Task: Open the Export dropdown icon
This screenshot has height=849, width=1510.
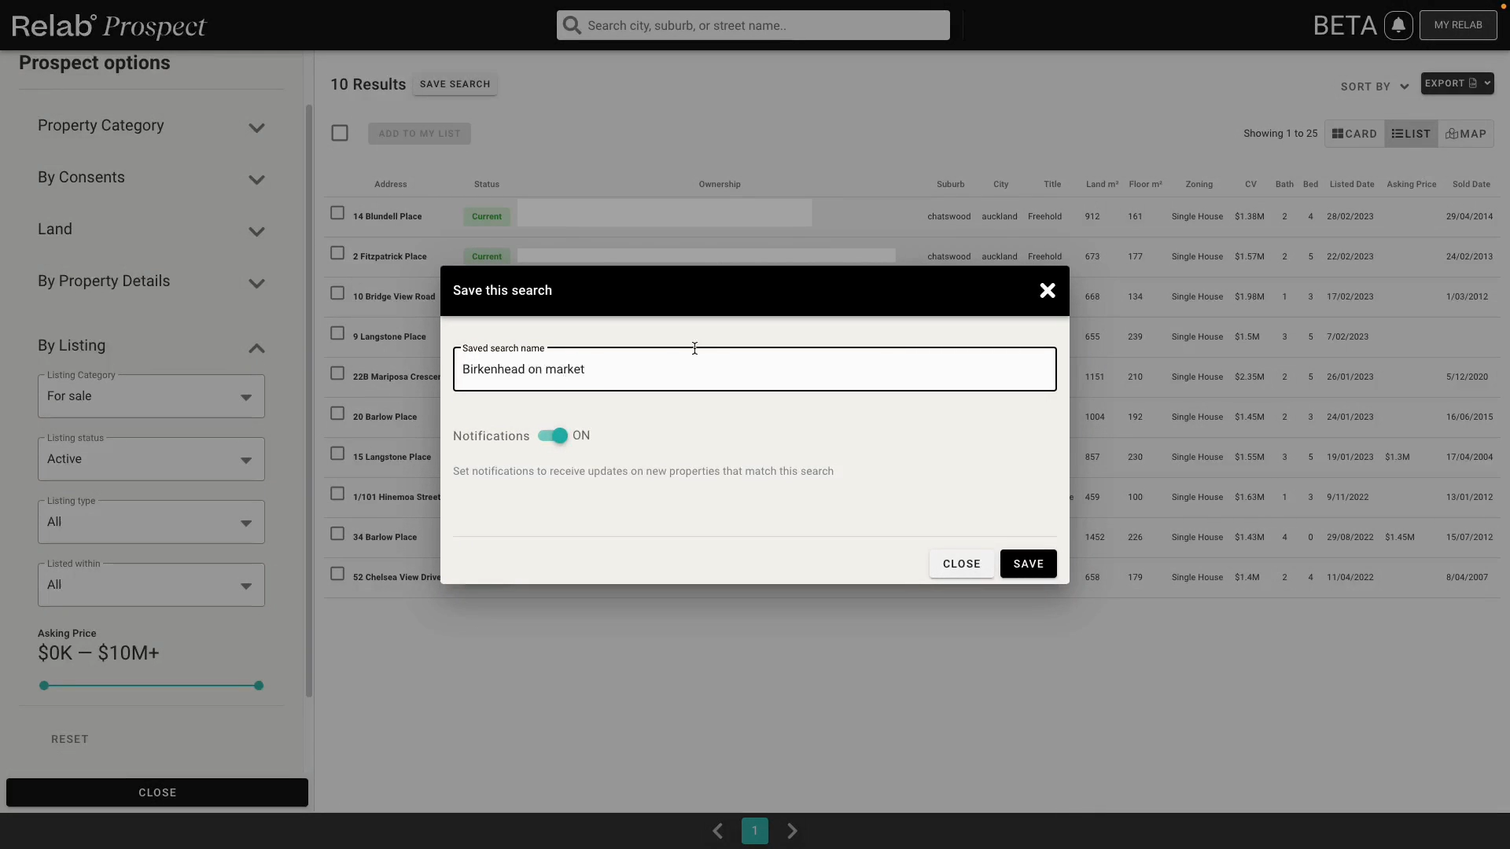Action: click(1488, 83)
